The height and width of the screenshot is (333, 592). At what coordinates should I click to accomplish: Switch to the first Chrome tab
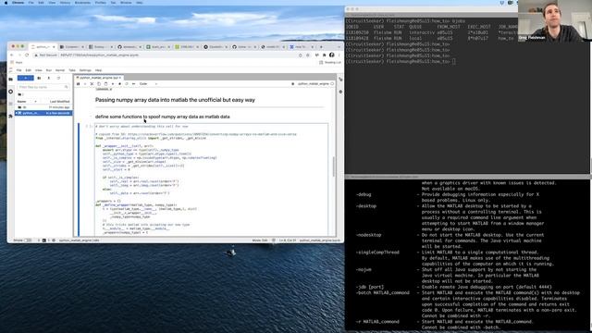point(43,47)
